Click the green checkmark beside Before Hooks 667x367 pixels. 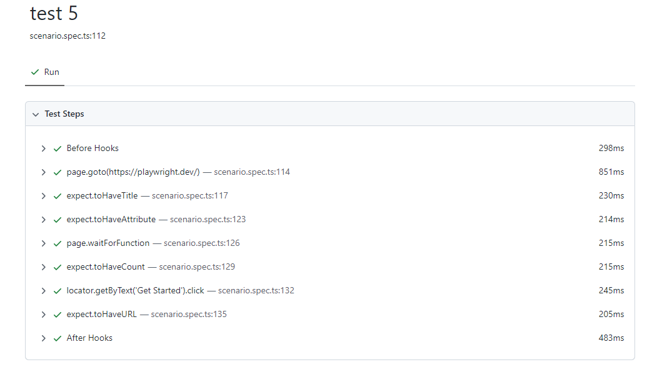pos(57,148)
